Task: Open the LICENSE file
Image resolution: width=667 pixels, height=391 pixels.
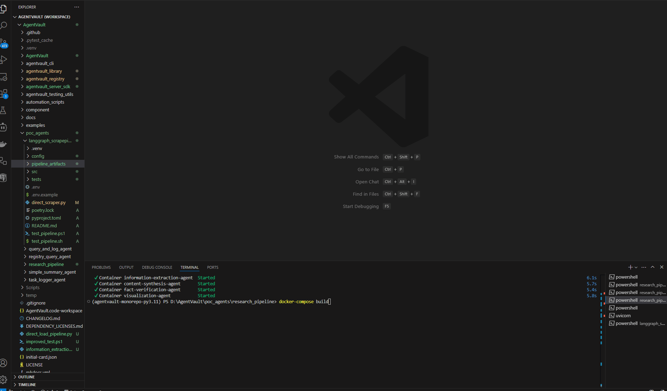Action: point(34,365)
